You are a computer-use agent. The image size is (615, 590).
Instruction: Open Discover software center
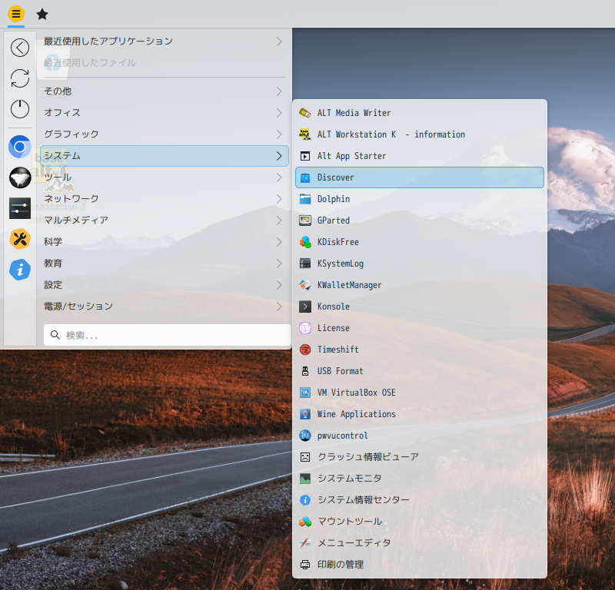[420, 177]
